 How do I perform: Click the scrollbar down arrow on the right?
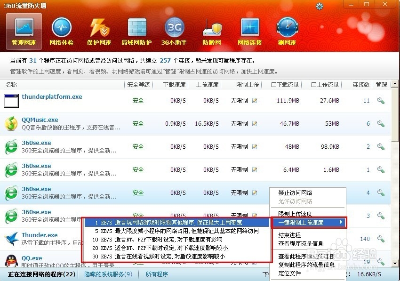[395, 264]
